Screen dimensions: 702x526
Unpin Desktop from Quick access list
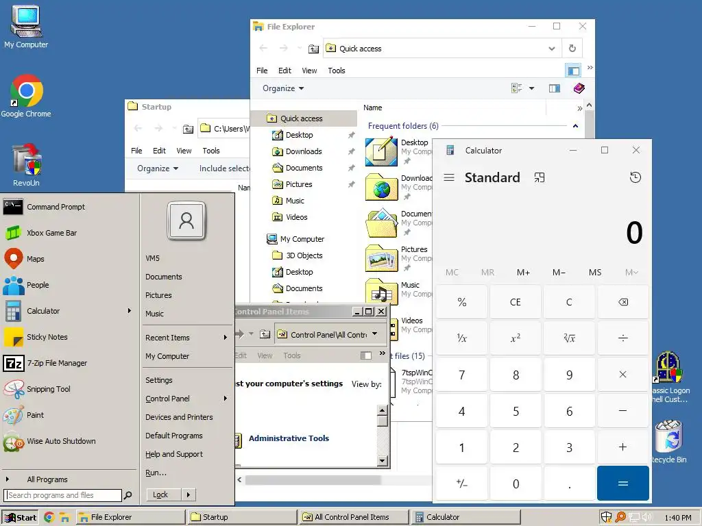pos(352,135)
